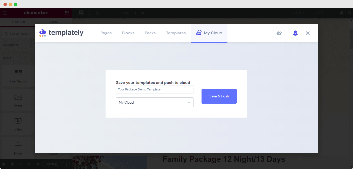Open Elementor page settings gear in footer
Screen dimensions: 353x169
4,164
